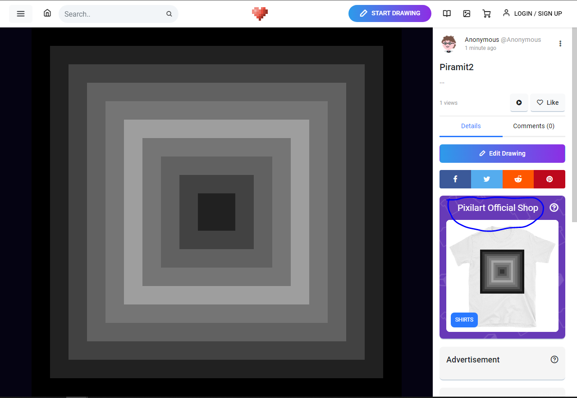This screenshot has width=577, height=398.
Task: Open the three-dot post options menu
Action: (x=560, y=44)
